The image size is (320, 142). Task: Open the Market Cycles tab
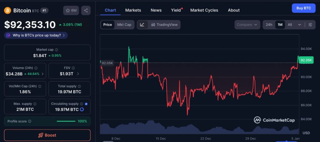click(204, 10)
